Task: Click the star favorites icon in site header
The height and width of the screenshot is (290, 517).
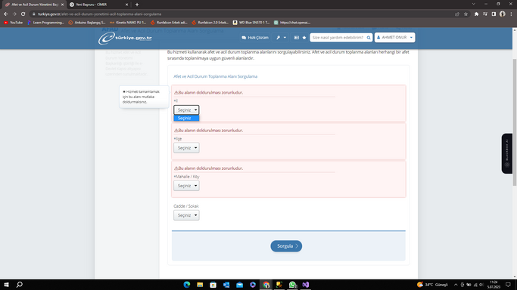Action: coord(304,38)
